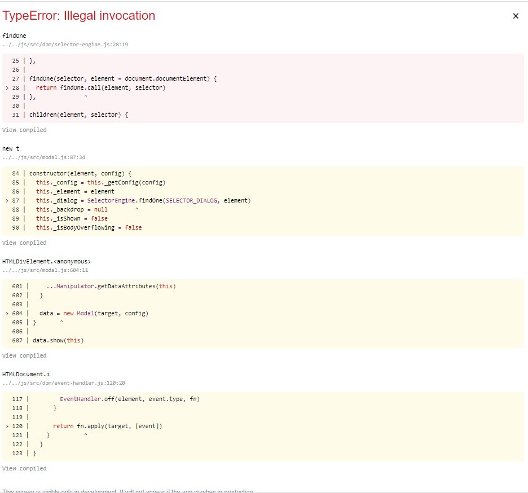Open the event-handler.js:120:20 file path
This screenshot has height=493, width=528.
(63, 382)
